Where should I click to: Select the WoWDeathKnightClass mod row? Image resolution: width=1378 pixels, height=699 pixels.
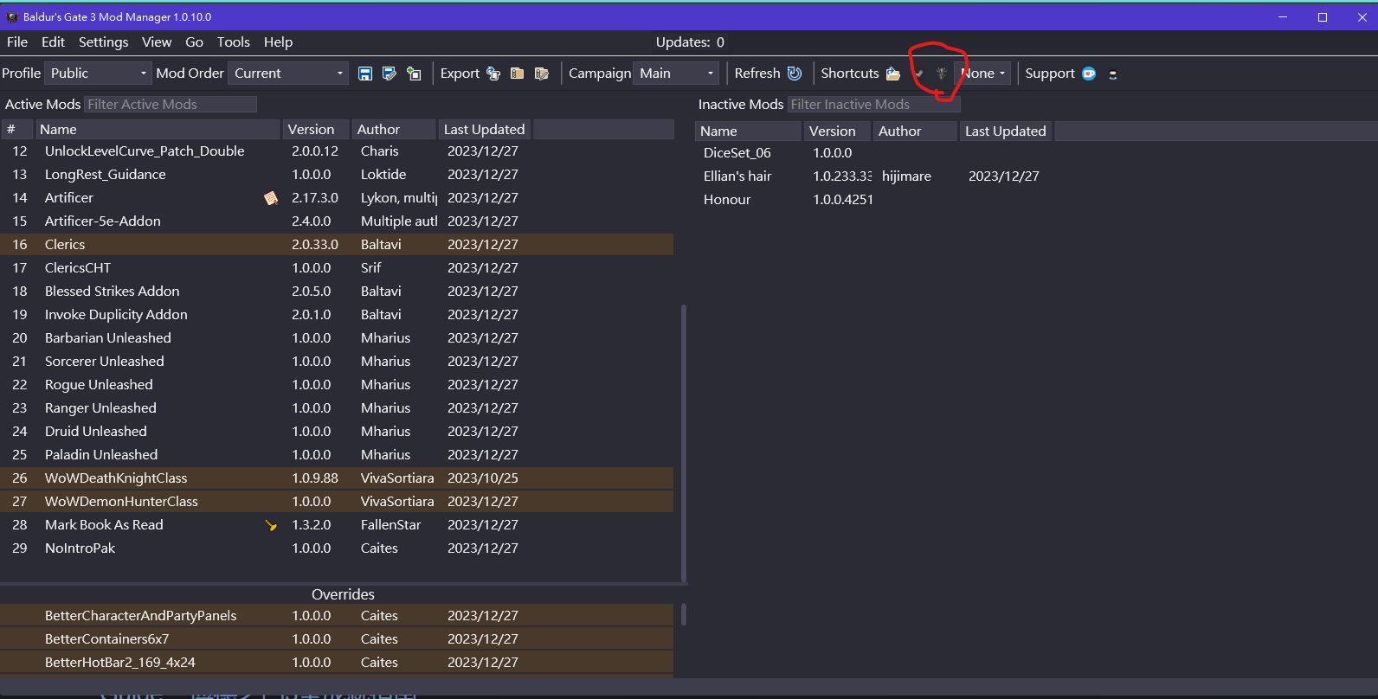click(x=116, y=478)
